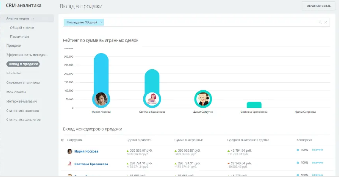Open Мария Носкова employee name link
This screenshot has width=339, height=177.
click(x=86, y=151)
